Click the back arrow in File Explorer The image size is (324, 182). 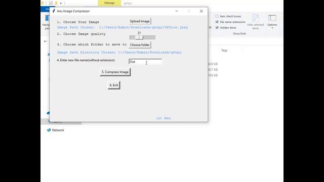[x=46, y=41]
